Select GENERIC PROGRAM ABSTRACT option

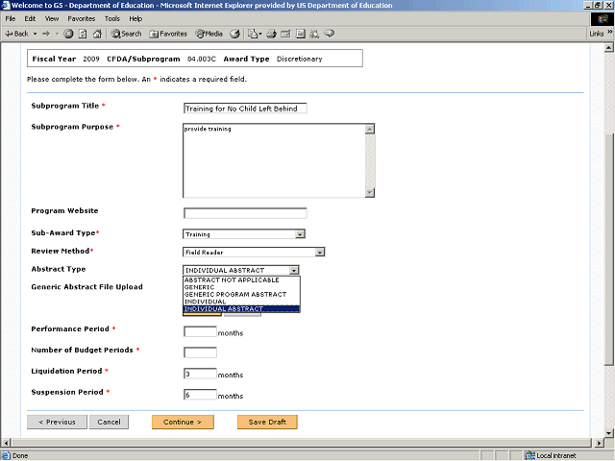click(241, 294)
